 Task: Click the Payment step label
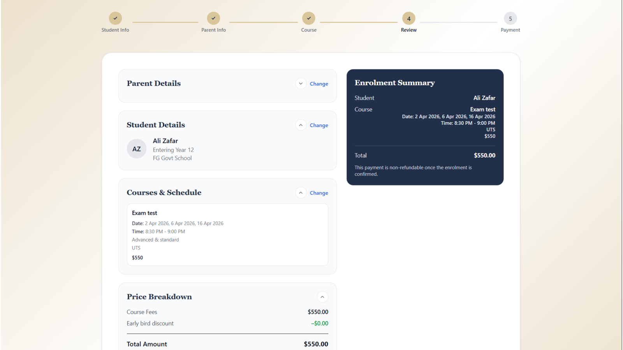point(510,30)
